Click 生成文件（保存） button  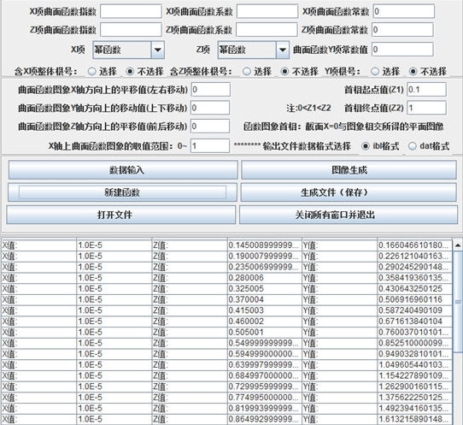point(349,192)
